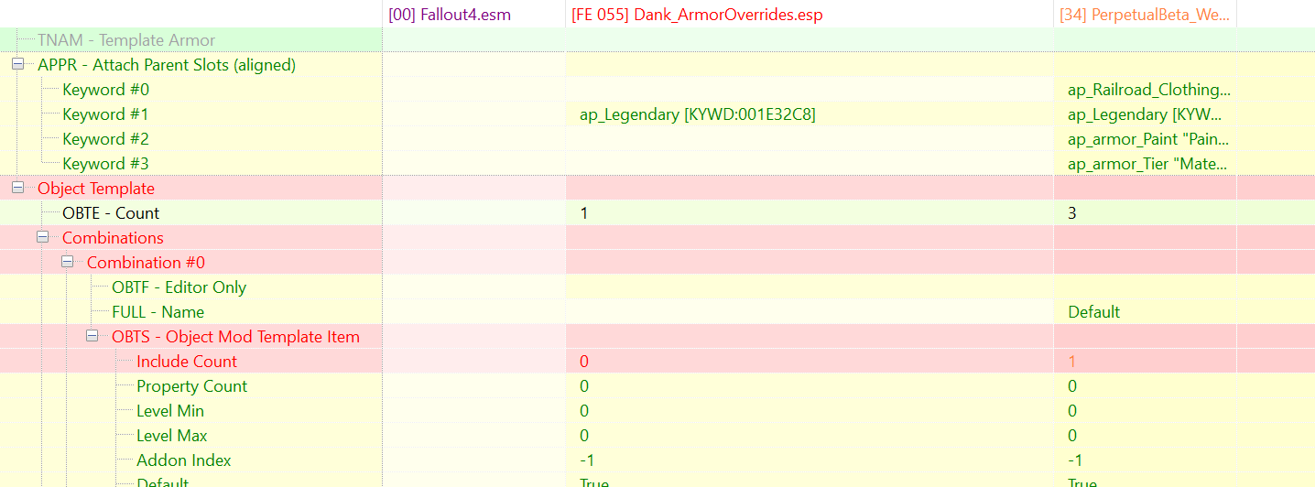Collapse the Combination #0 node
Screen dimensions: 1315x487
coord(67,263)
